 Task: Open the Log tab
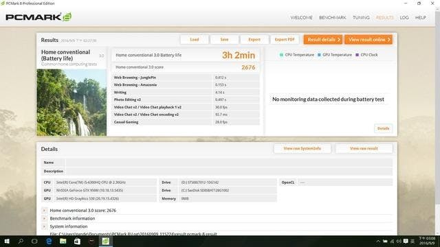click(x=404, y=17)
